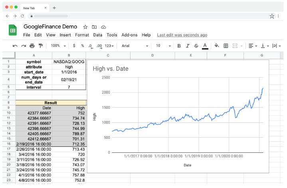This screenshot has width=287, height=188.
Task: Select cell containing NASDAQ:GOOG
Action: coord(69,62)
